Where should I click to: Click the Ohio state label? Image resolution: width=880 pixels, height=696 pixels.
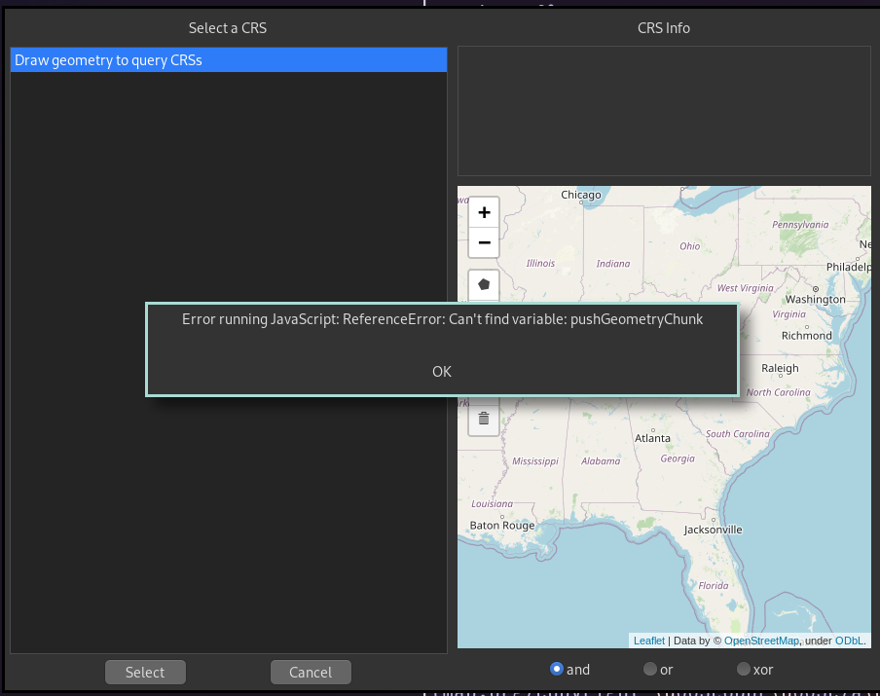(x=690, y=246)
